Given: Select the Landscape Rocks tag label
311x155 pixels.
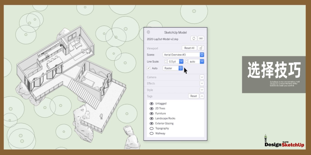Looking at the screenshot, I should point(165,118).
